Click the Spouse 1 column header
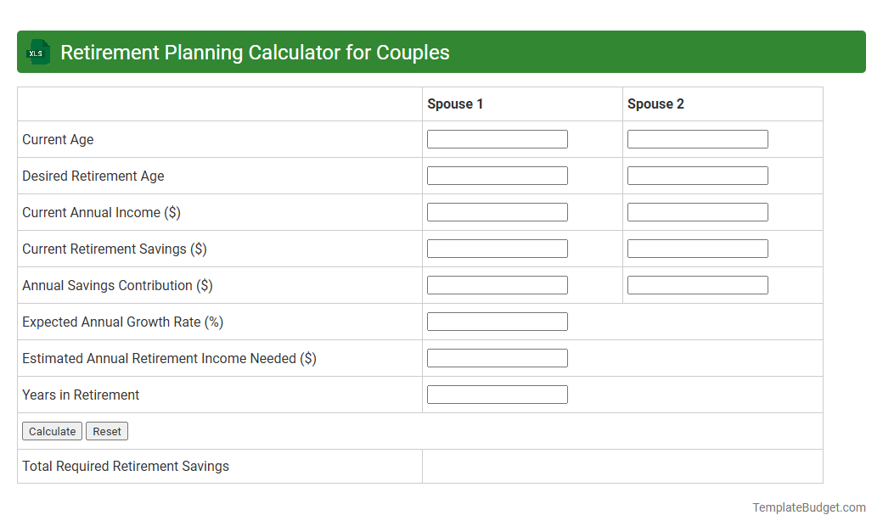 pos(455,104)
